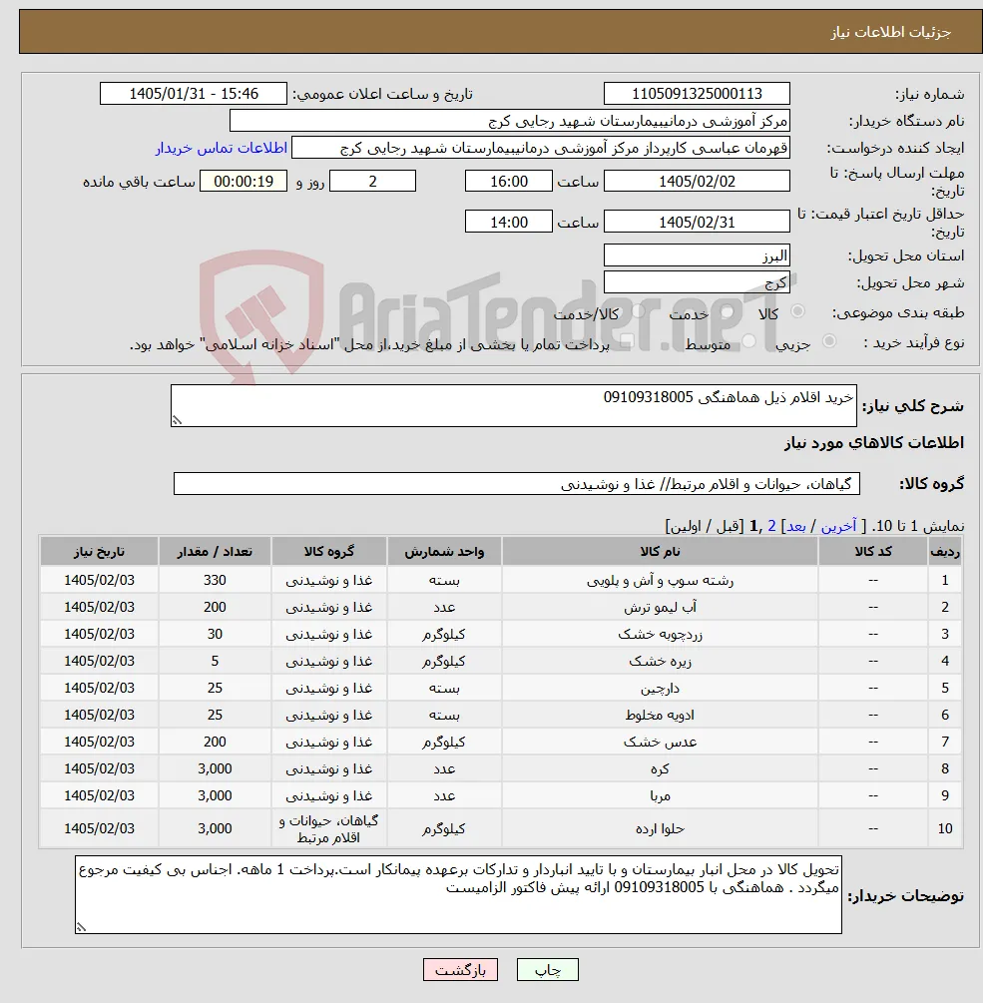Click the ادویه مخلوط item name
Viewport: 983px width, 1003px height.
(660, 715)
